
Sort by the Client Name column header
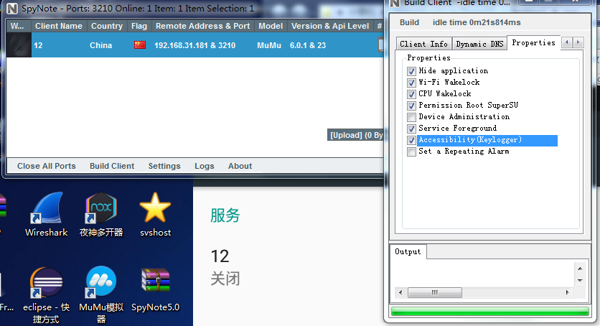[x=59, y=26]
